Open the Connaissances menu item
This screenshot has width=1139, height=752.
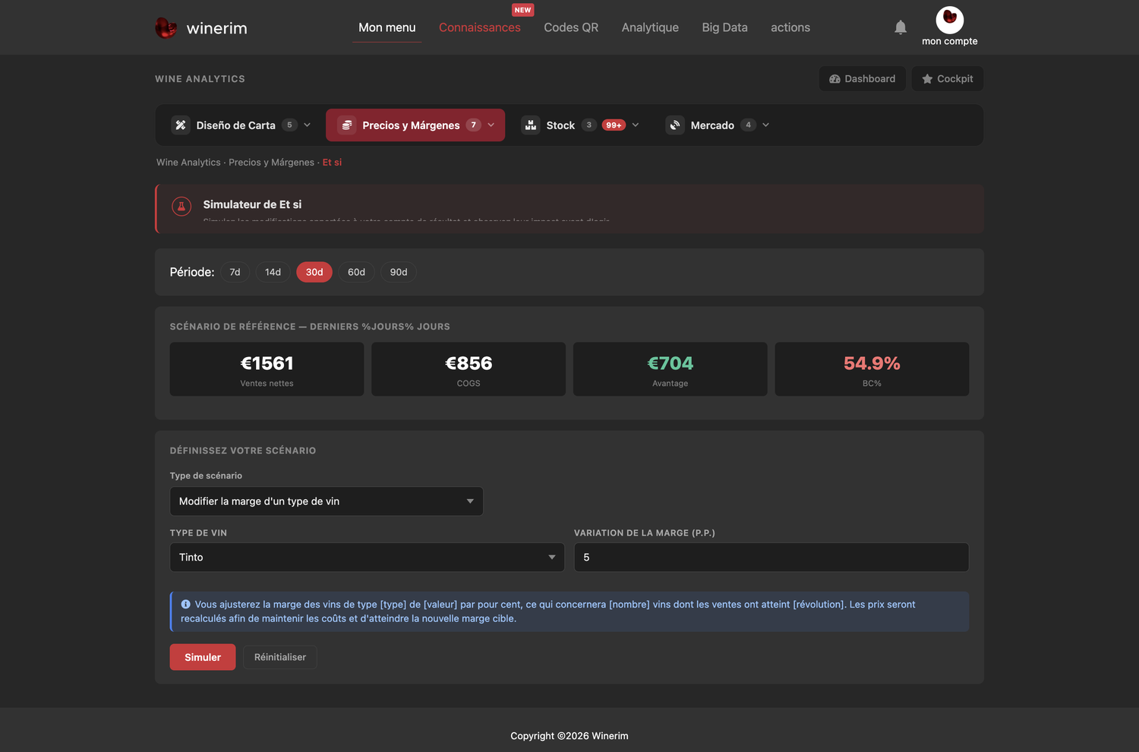(x=480, y=27)
